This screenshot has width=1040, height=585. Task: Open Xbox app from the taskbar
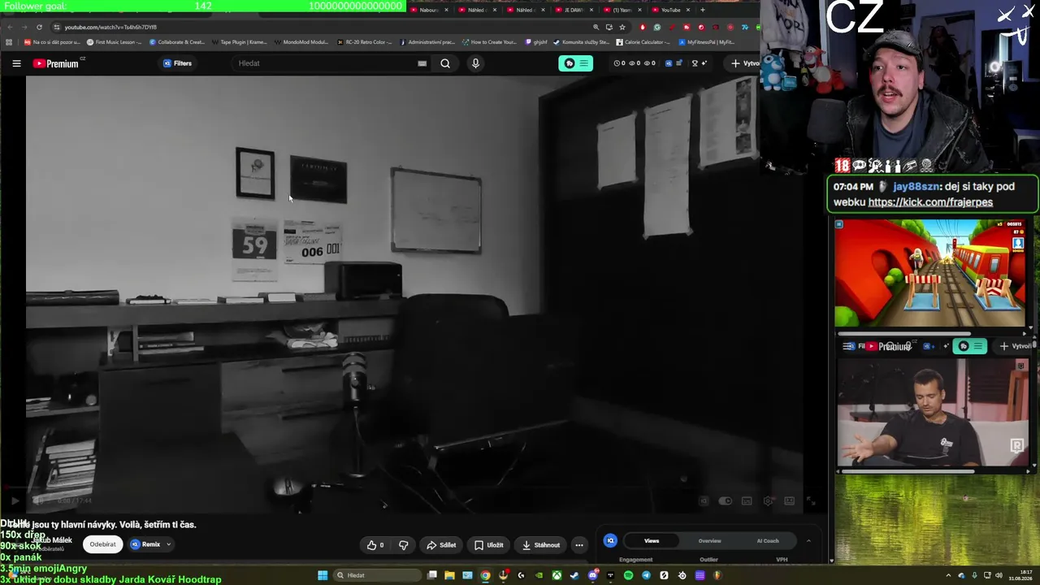(x=557, y=575)
